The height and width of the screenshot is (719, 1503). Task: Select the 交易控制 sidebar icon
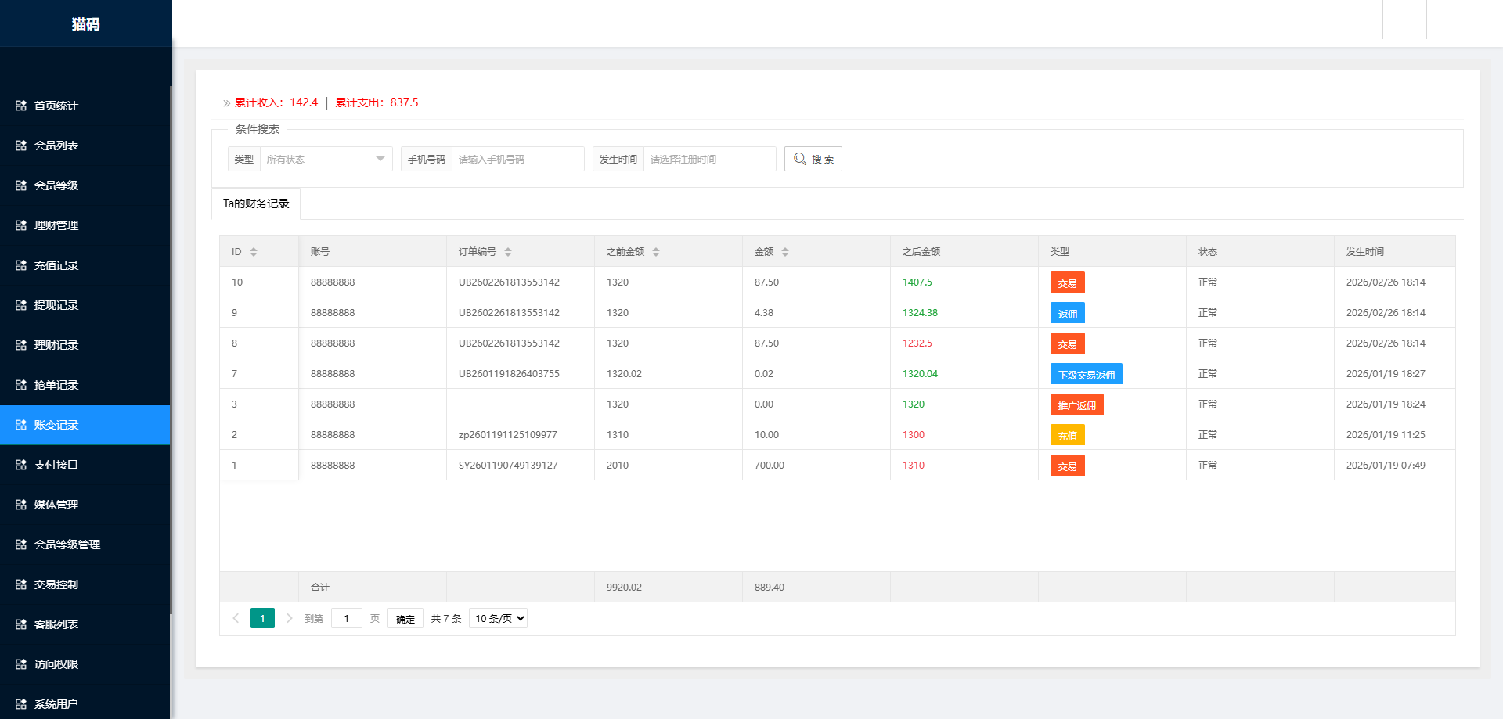tap(20, 584)
